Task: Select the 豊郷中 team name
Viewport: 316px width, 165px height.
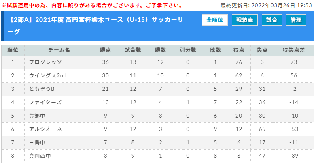Action: [37, 116]
